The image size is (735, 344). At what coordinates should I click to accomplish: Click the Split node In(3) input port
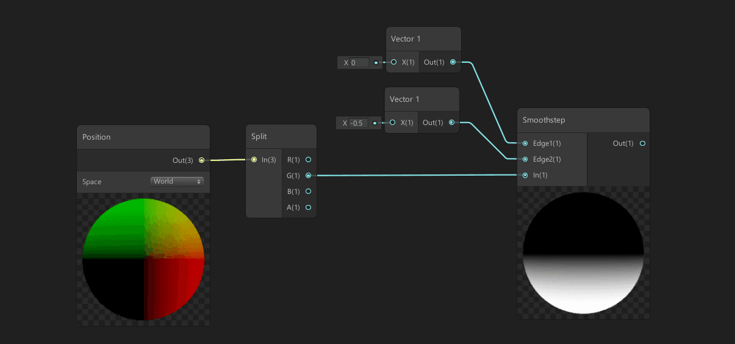pyautogui.click(x=254, y=160)
